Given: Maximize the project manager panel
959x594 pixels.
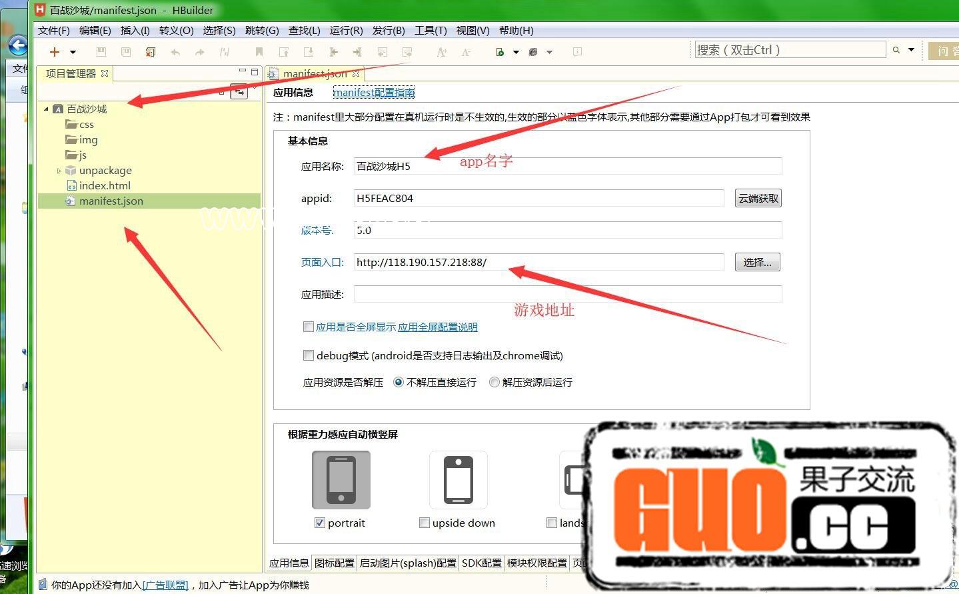Looking at the screenshot, I should point(254,71).
